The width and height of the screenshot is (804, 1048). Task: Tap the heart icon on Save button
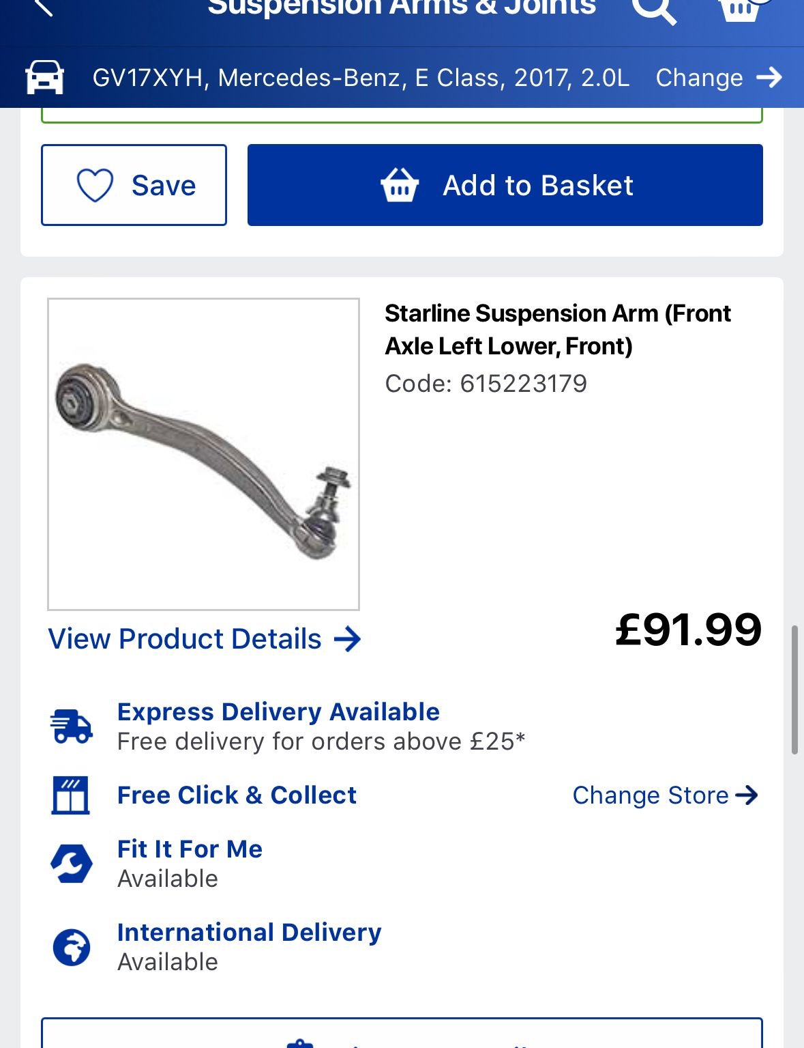[95, 185]
